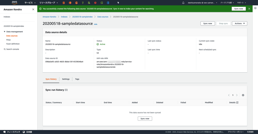Open the Details external link icon
258x134 pixels.
237,102
